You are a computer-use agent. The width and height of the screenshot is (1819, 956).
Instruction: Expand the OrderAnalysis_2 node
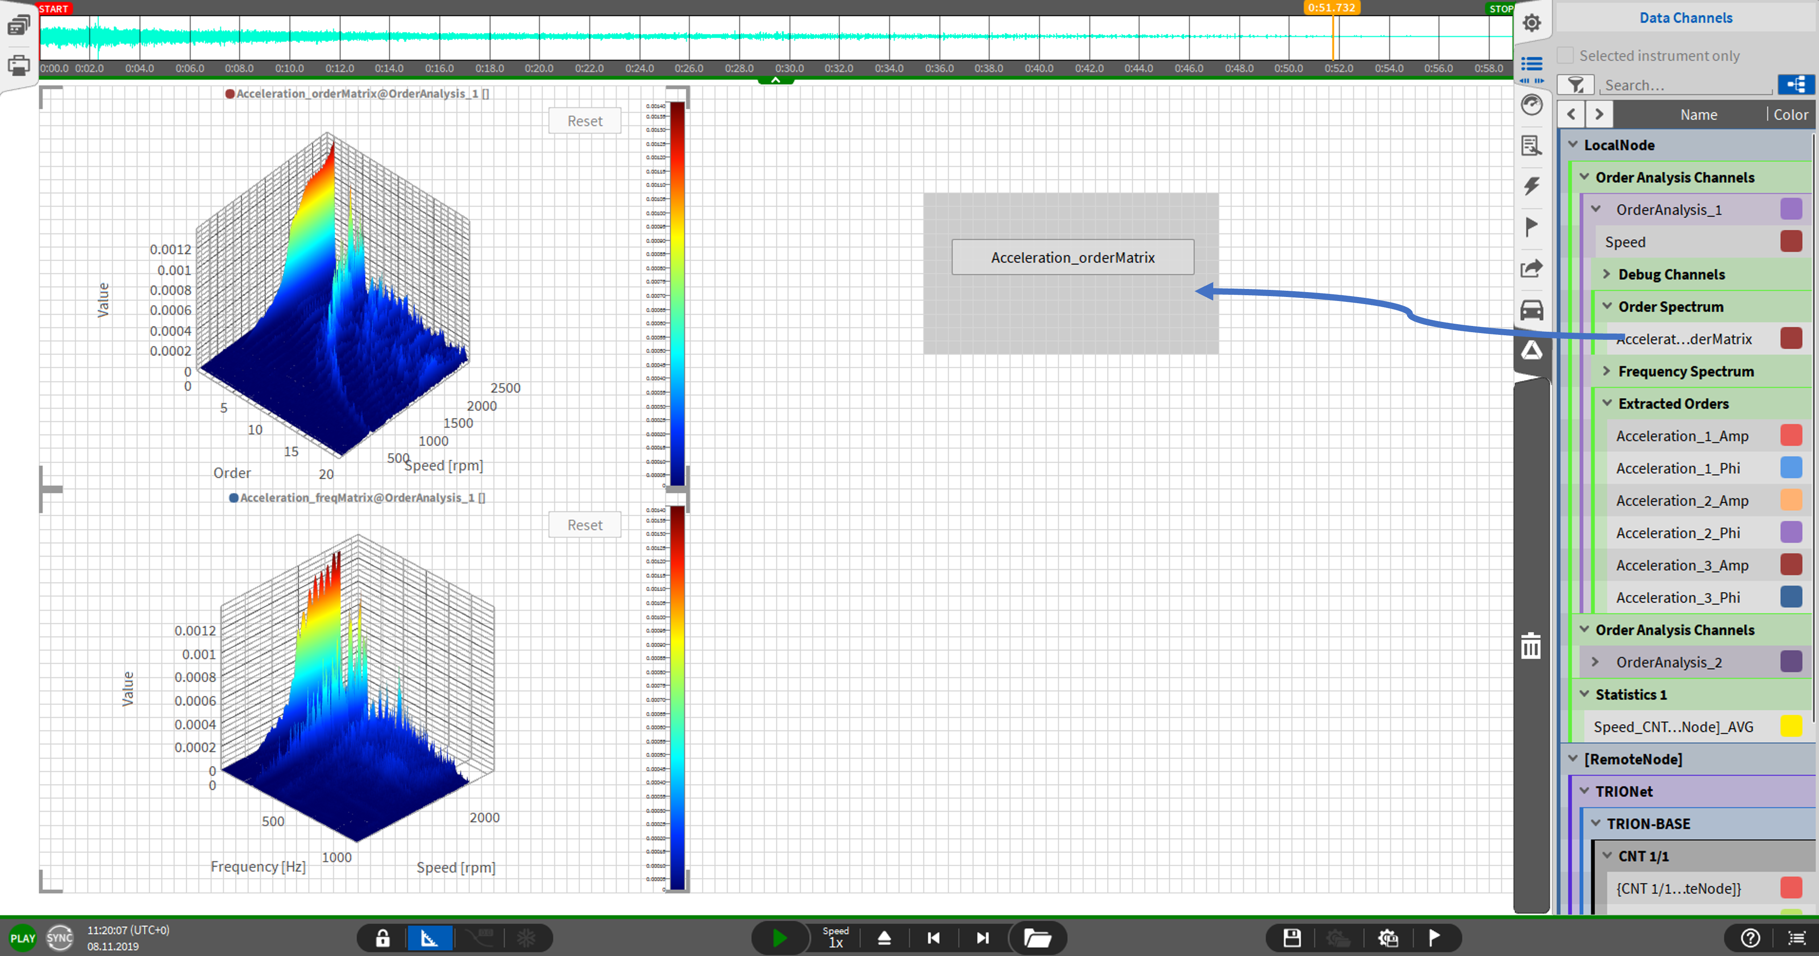pos(1596,662)
